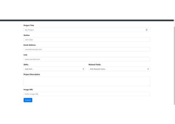This screenshot has height=124, width=175.
Task: Click the Skills: label
Action: [x=26, y=65]
